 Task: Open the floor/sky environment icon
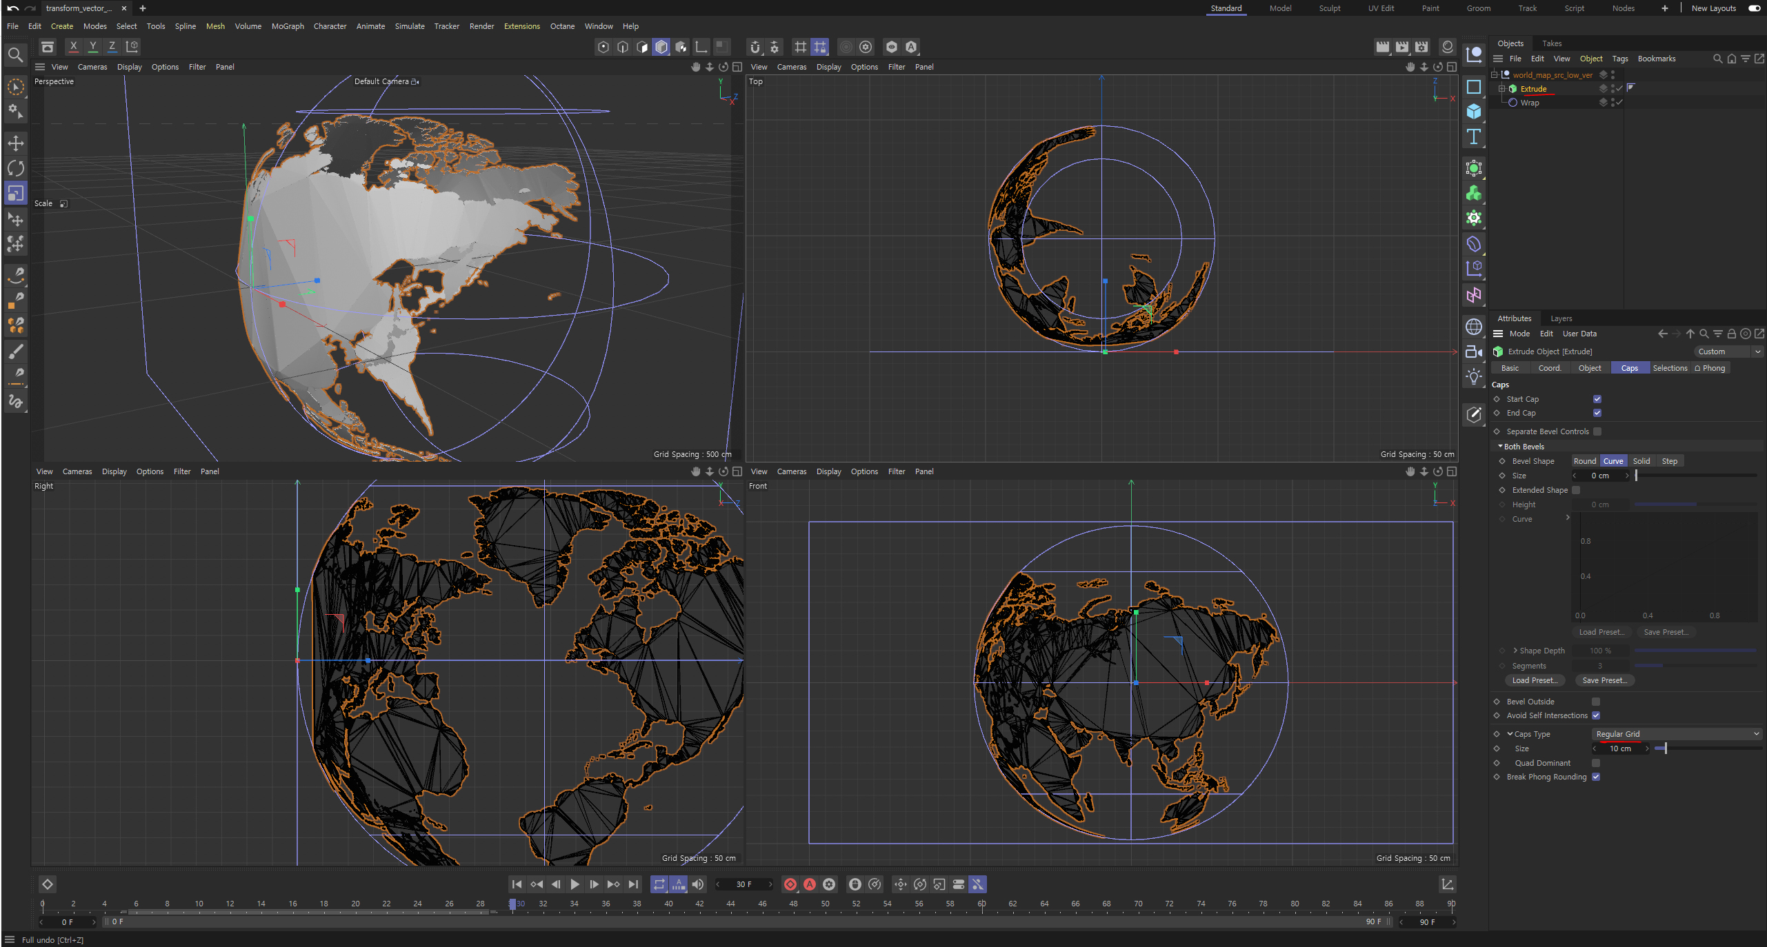point(1474,327)
